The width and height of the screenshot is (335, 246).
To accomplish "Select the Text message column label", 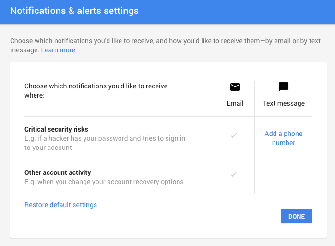I will click(284, 103).
